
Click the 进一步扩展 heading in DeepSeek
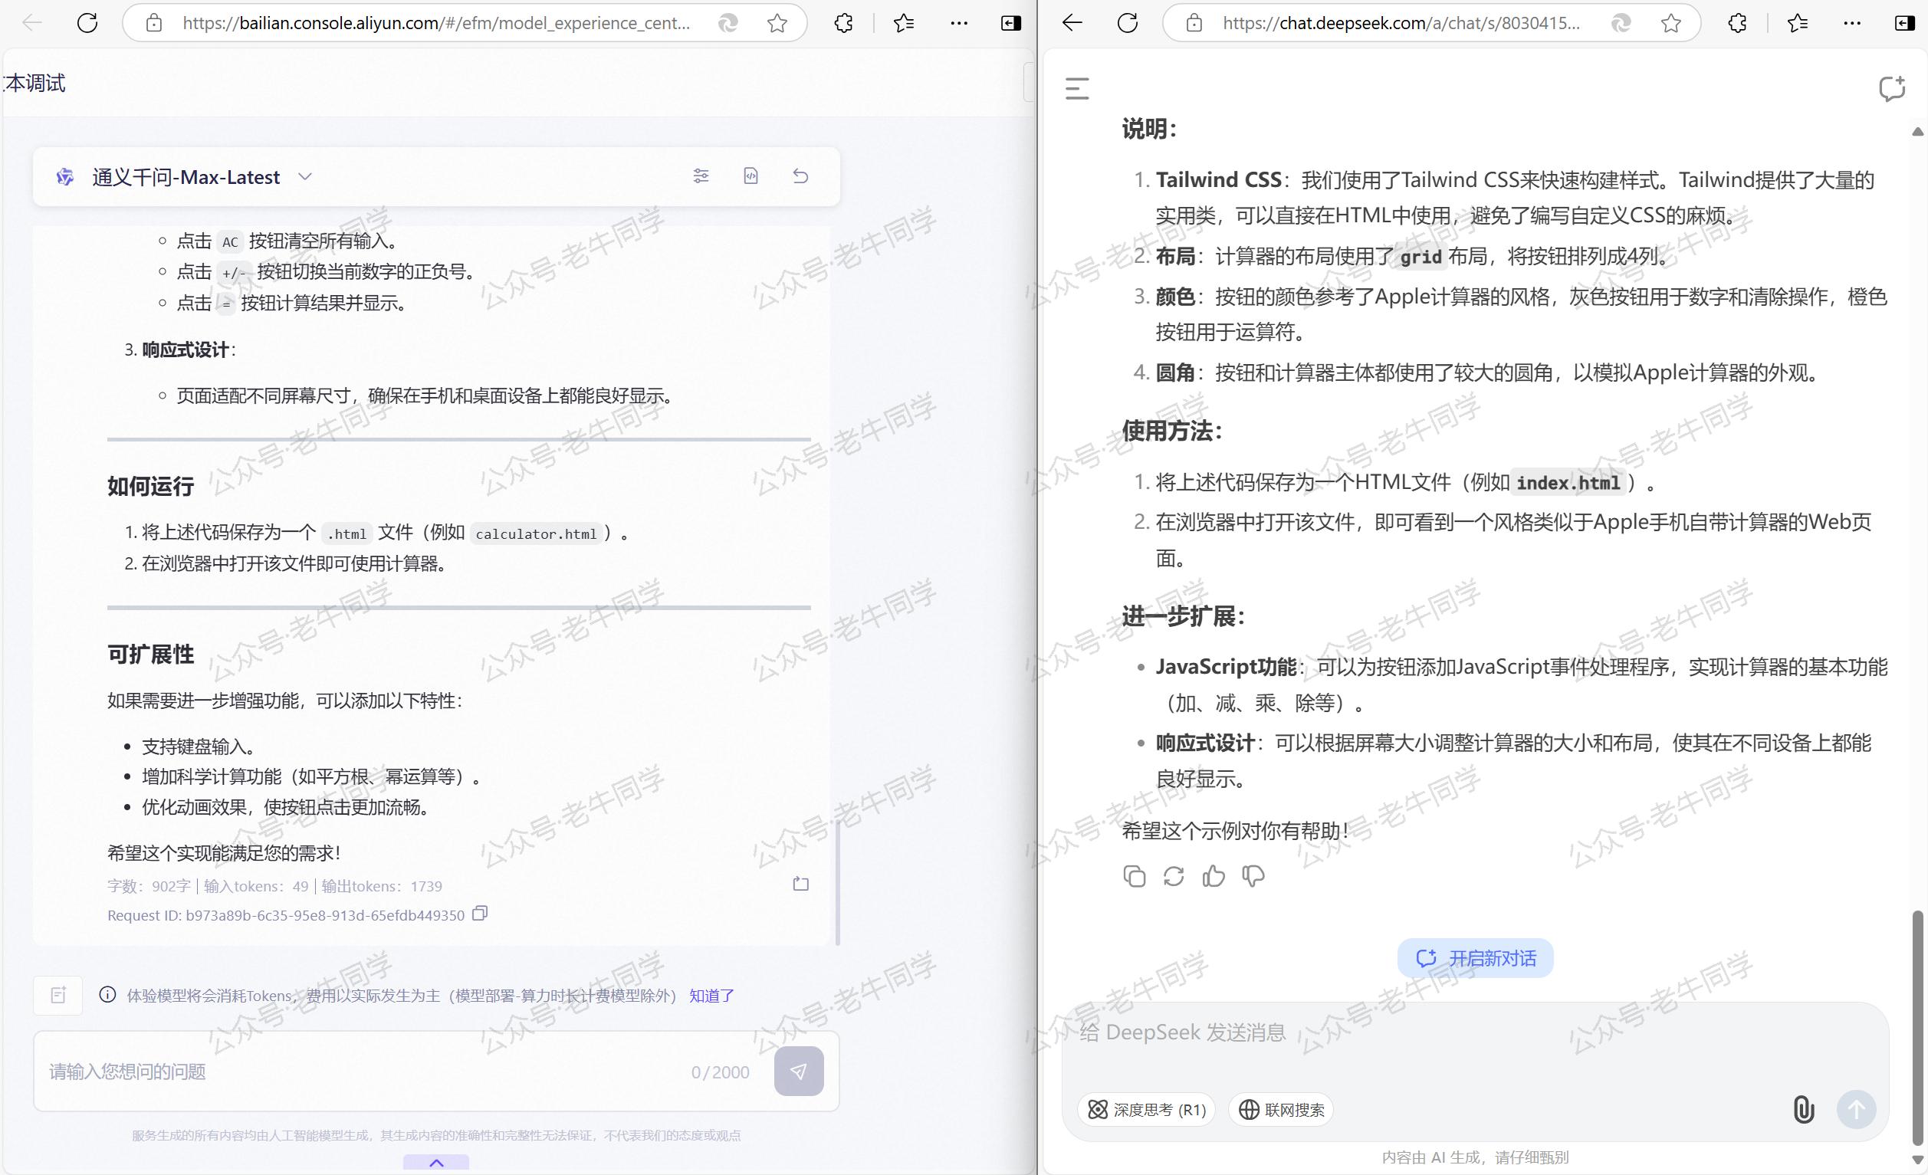[x=1183, y=616]
